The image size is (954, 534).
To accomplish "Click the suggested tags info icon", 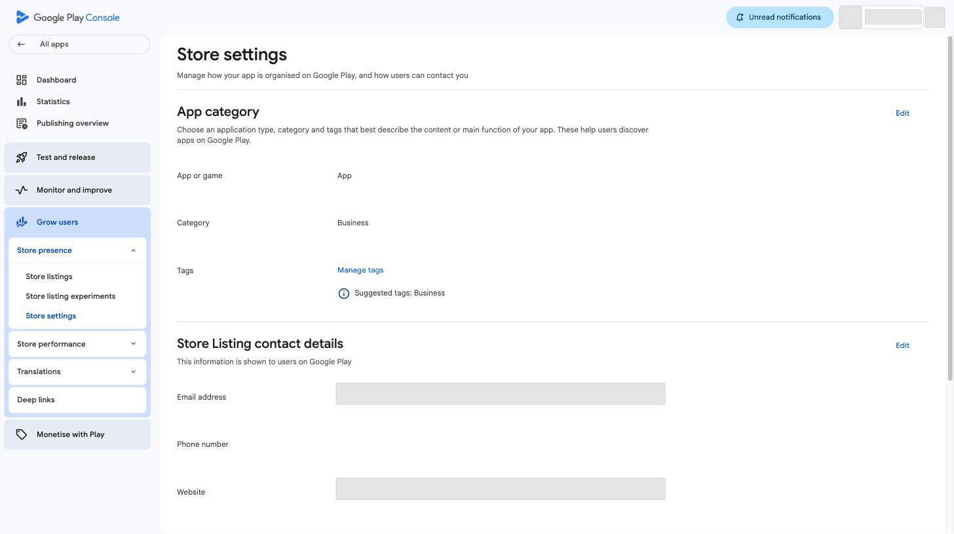I will click(x=343, y=294).
